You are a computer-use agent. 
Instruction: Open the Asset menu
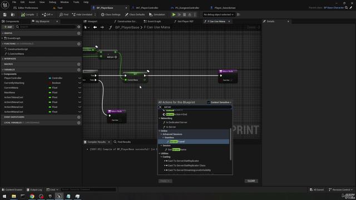tap(32, 2)
